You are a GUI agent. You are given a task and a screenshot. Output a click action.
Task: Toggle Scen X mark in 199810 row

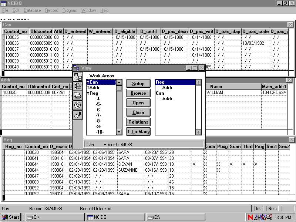(x=231, y=164)
